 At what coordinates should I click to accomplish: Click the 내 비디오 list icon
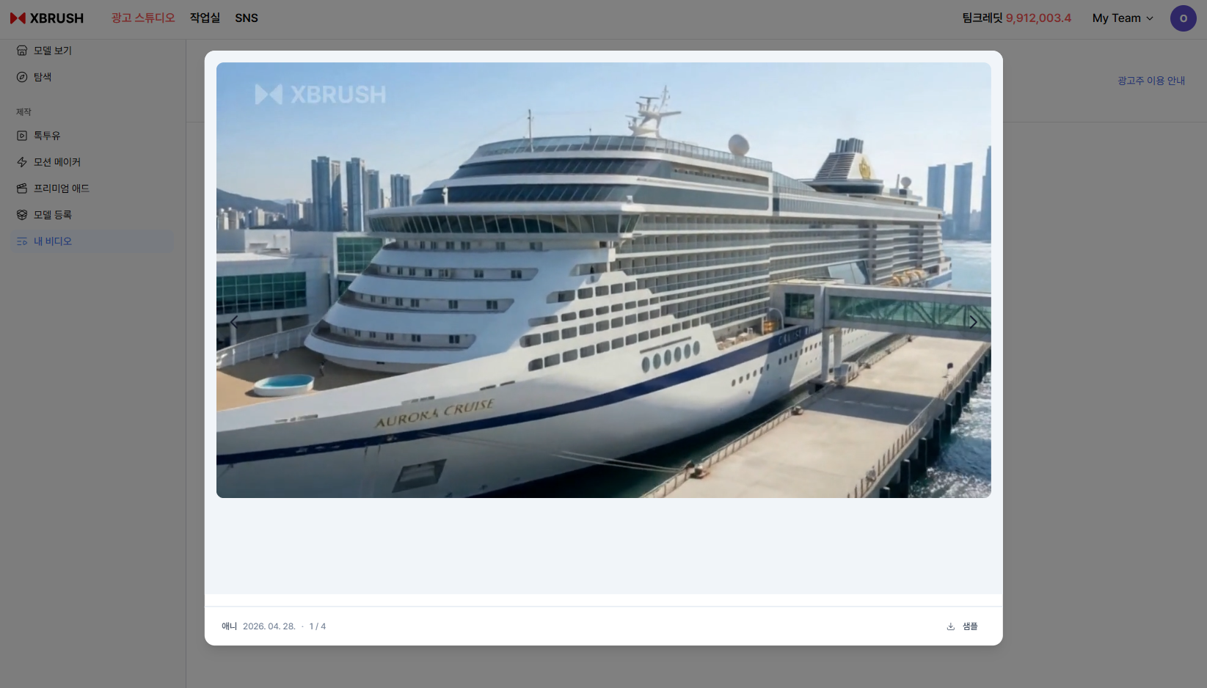click(x=22, y=241)
